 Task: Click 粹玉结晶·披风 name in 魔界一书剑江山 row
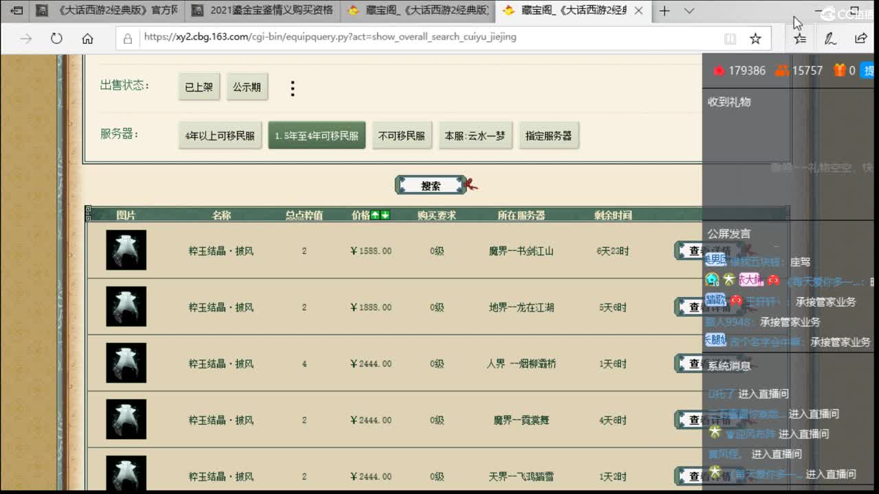[221, 251]
